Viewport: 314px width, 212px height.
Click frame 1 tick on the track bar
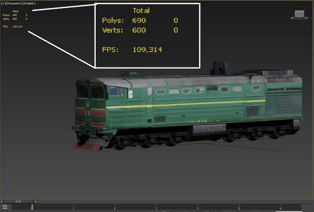coord(73,207)
